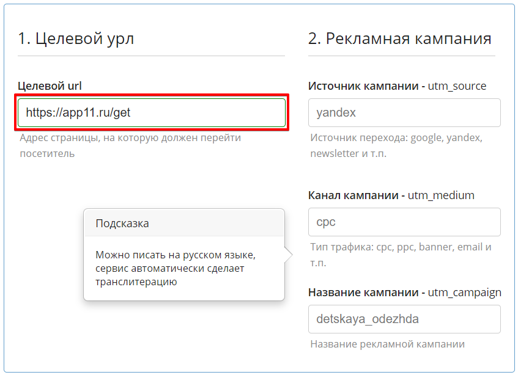The image size is (518, 375).
Task: Click the "Подсказка" popover title
Action: [x=122, y=224]
